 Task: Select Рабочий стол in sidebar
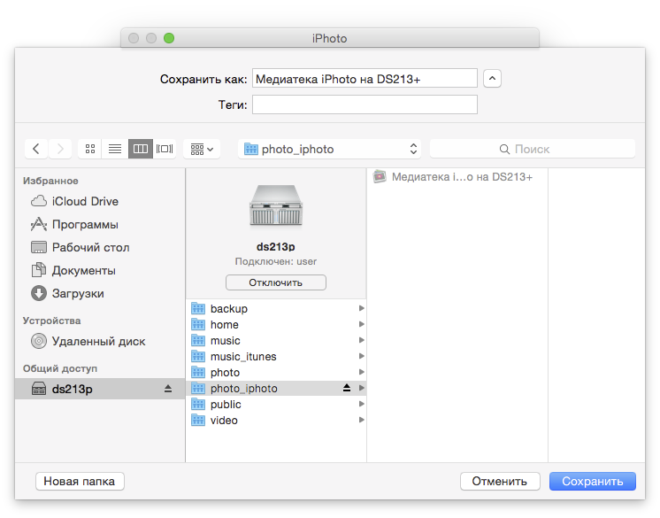pyautogui.click(x=90, y=247)
